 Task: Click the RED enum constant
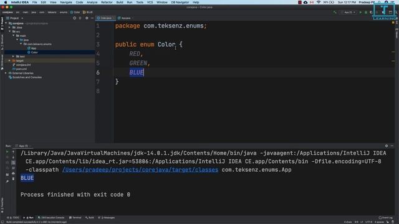(x=135, y=54)
